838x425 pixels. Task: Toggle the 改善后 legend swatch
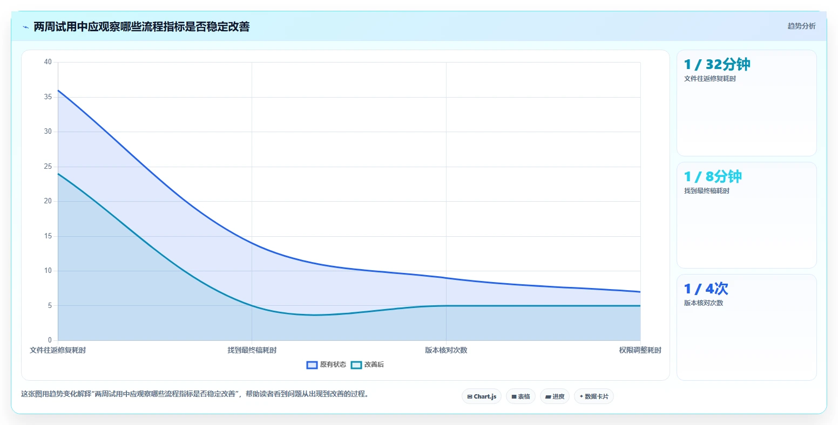point(356,365)
